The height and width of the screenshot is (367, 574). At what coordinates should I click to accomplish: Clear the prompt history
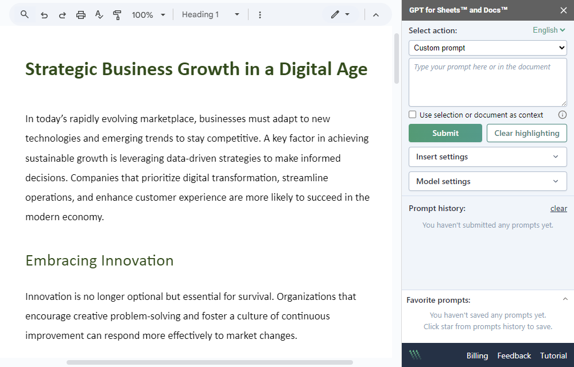(x=559, y=208)
